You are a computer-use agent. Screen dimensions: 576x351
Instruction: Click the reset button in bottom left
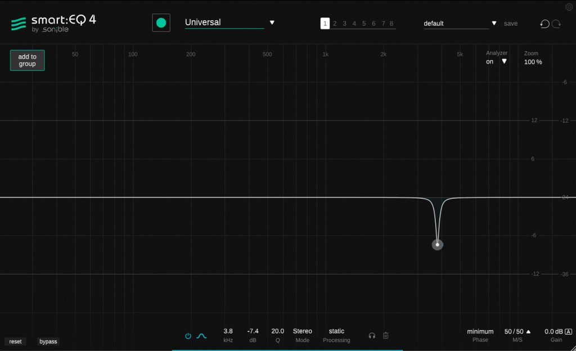point(15,341)
